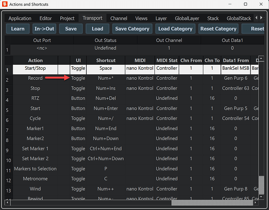Open MIDI device cell for Start/Stop
Image resolution: width=269 pixels, height=210 pixels.
click(140, 68)
